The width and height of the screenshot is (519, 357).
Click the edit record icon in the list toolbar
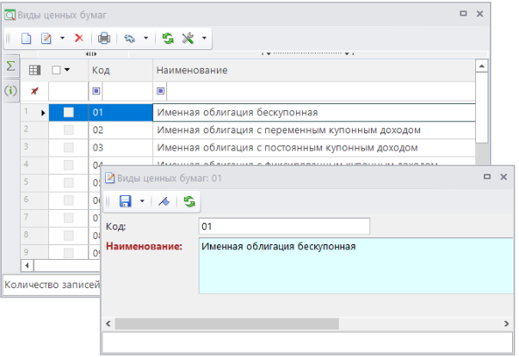coord(46,39)
